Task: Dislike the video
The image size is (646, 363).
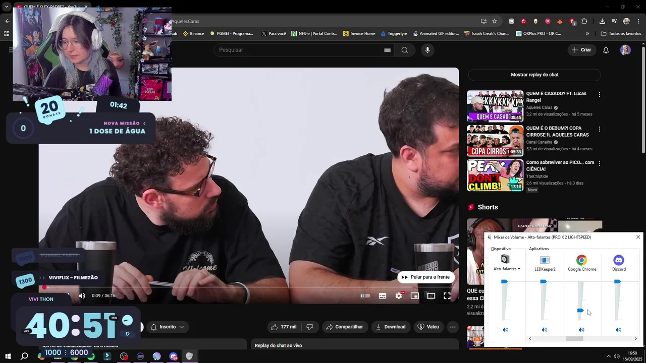Action: click(310, 327)
